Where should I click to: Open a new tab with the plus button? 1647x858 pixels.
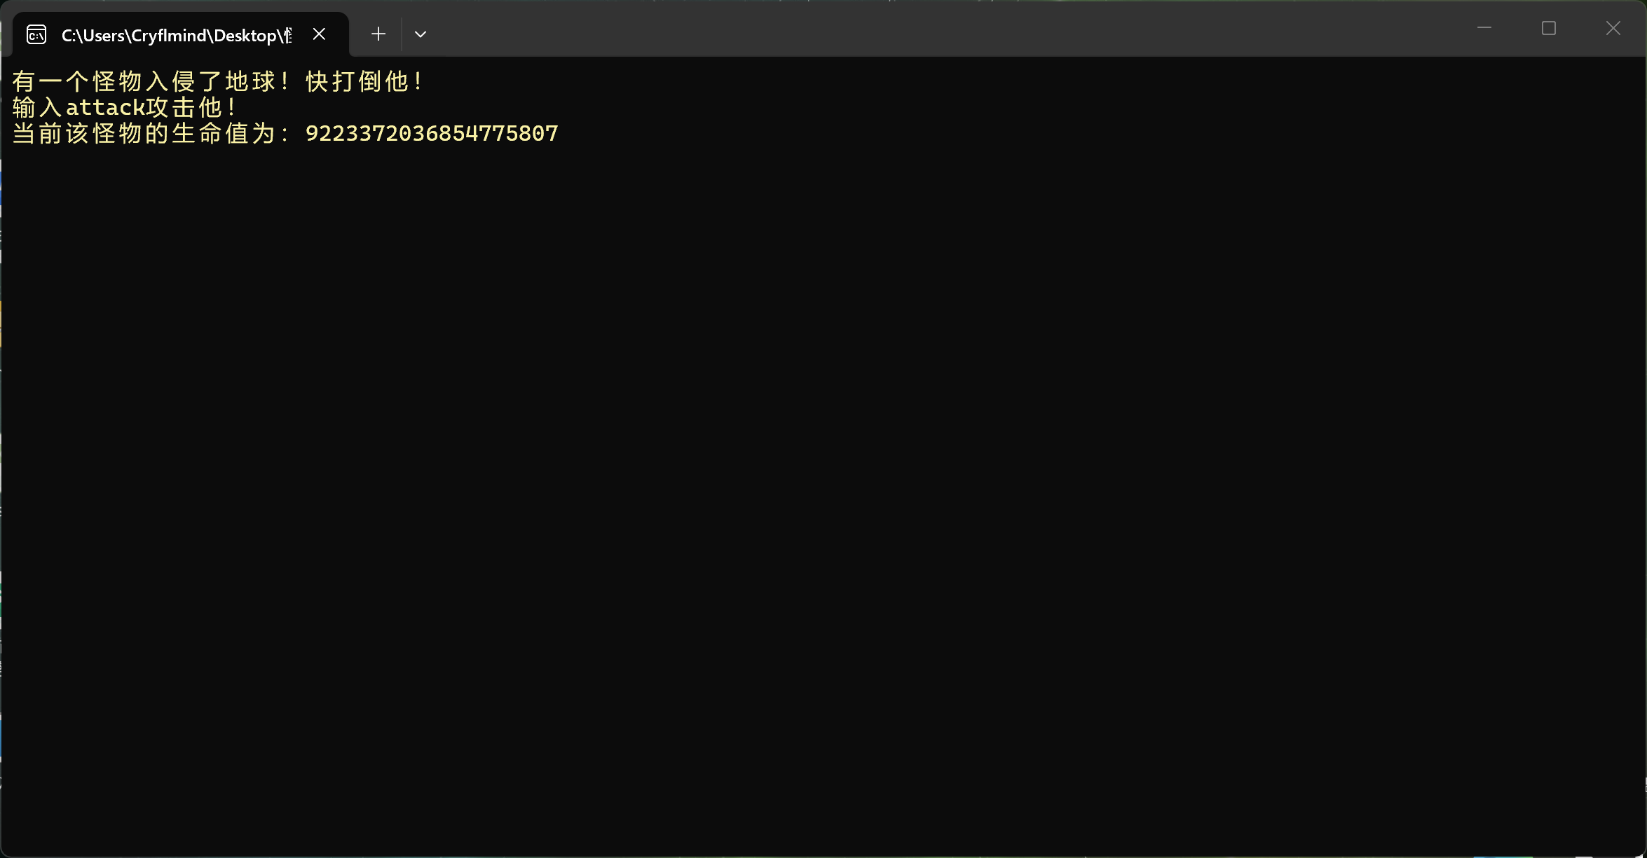coord(378,34)
